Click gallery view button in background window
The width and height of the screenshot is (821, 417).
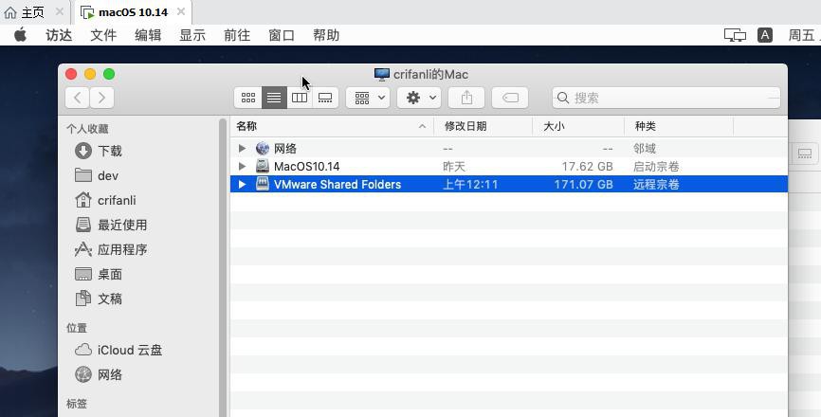pos(805,154)
